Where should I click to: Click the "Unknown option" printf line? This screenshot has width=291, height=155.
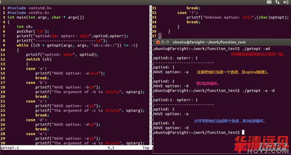[238, 17]
